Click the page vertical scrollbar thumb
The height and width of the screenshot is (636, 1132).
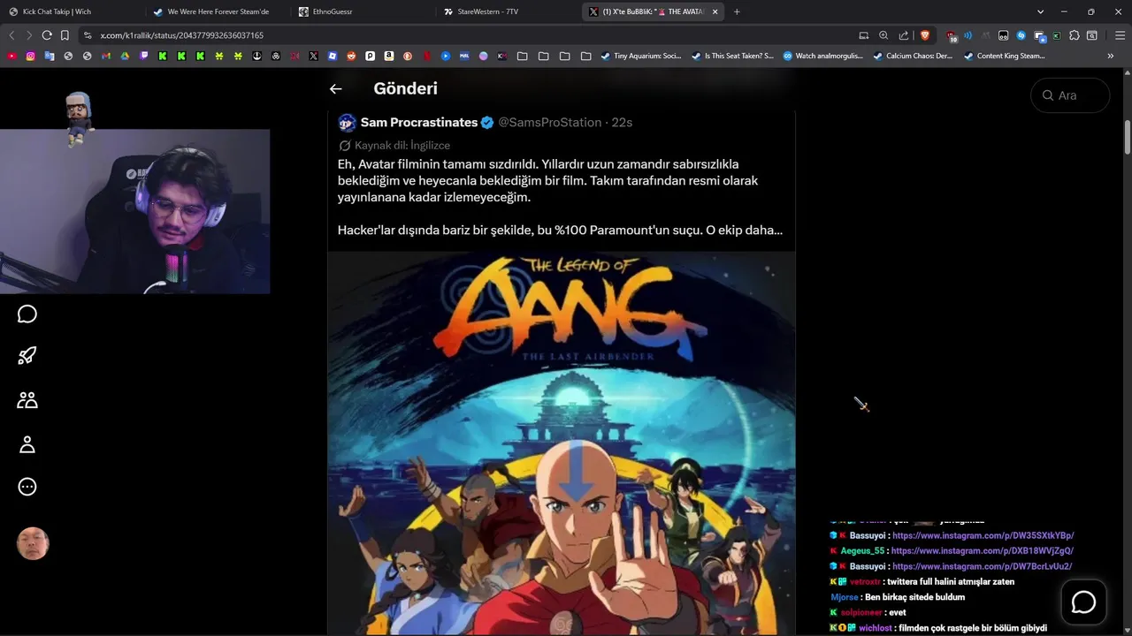(x=1128, y=137)
